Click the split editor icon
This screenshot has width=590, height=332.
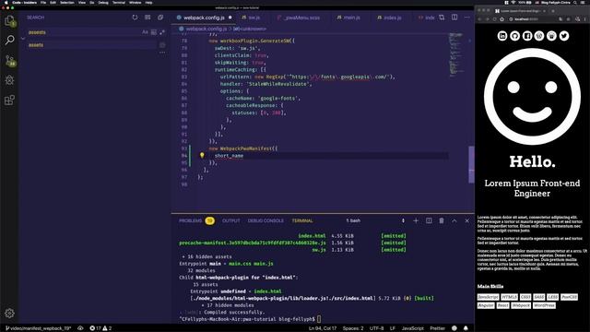pos(454,18)
